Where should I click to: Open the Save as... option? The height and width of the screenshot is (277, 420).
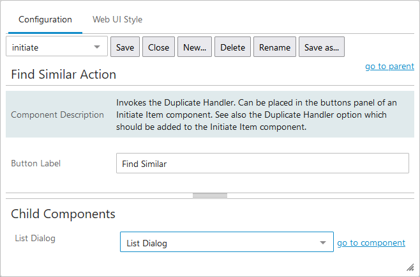pyautogui.click(x=322, y=47)
